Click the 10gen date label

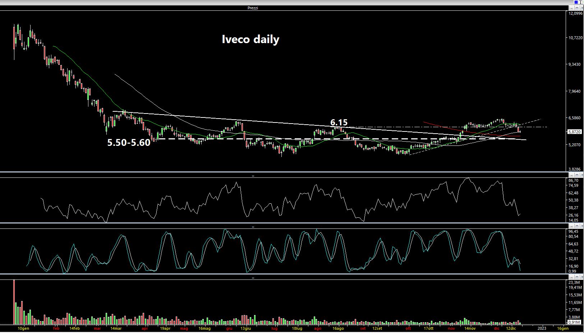[23, 328]
